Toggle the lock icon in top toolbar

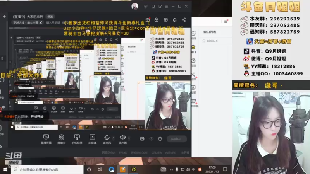[x=157, y=20]
